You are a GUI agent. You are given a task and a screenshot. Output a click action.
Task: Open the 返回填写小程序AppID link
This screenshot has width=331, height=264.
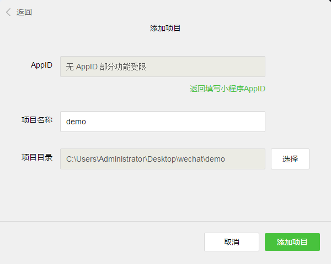coord(227,89)
